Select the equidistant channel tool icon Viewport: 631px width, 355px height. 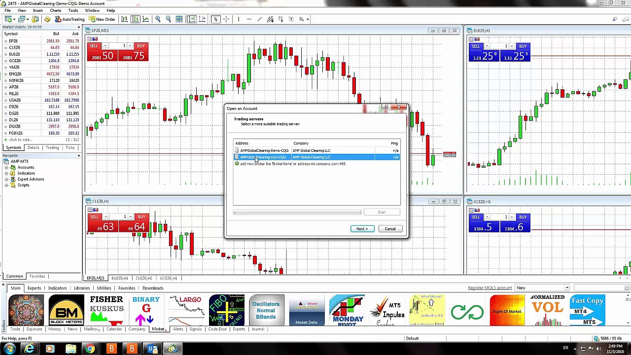click(270, 19)
